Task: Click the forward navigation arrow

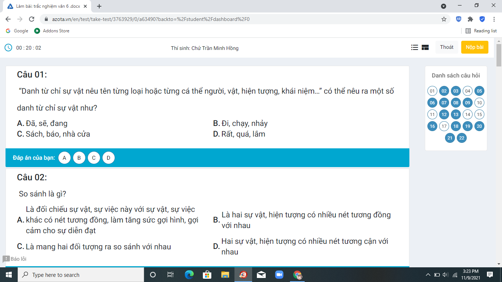Action: click(x=20, y=19)
